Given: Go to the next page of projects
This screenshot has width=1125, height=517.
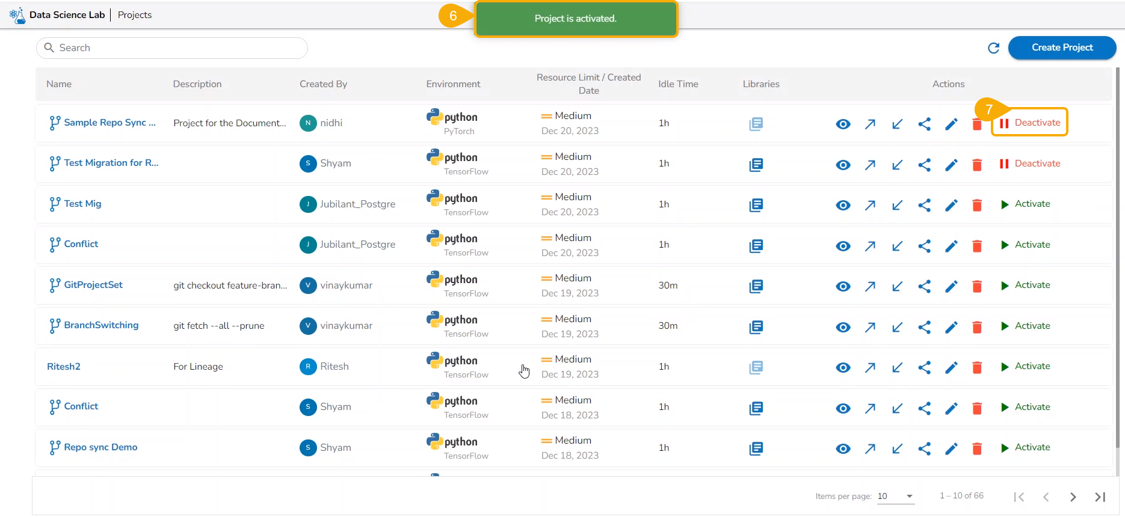Looking at the screenshot, I should (x=1073, y=497).
